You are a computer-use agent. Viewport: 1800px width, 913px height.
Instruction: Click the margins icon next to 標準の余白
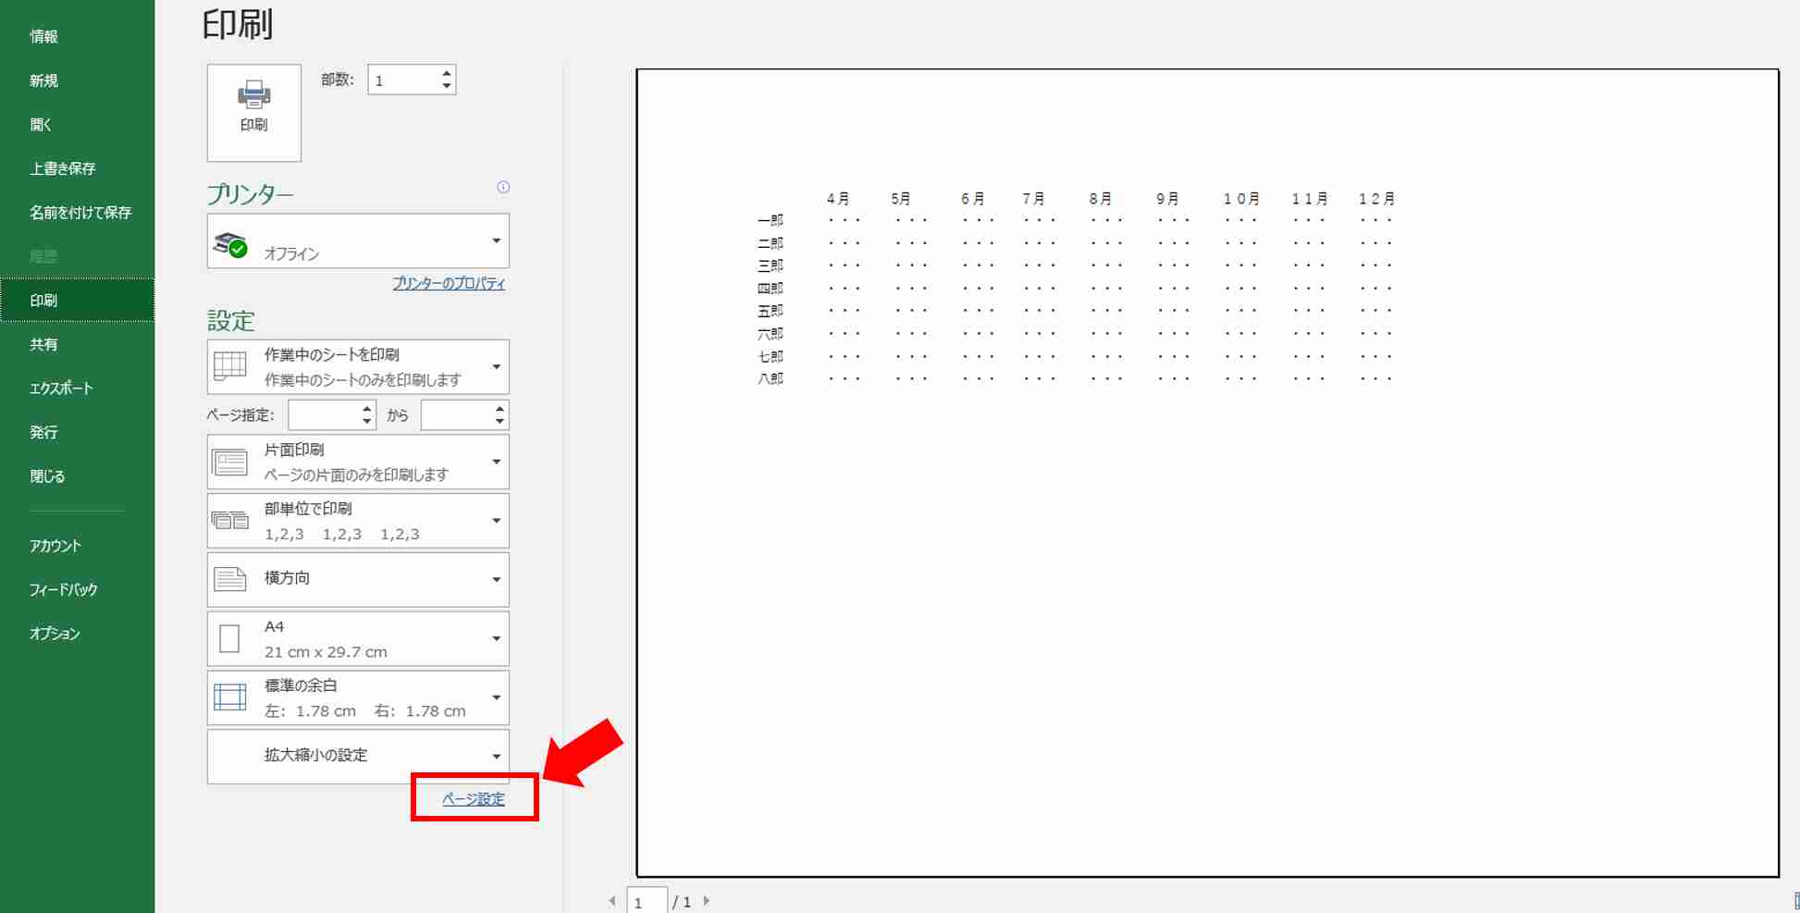(x=230, y=697)
